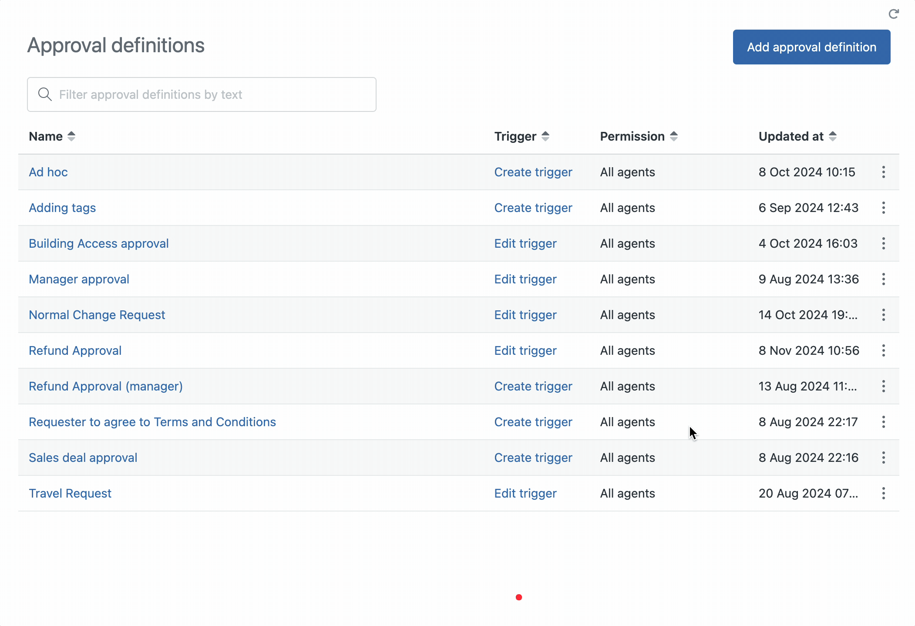Open three-dot menu for Requester to agree row
The height and width of the screenshot is (626, 915).
click(883, 422)
